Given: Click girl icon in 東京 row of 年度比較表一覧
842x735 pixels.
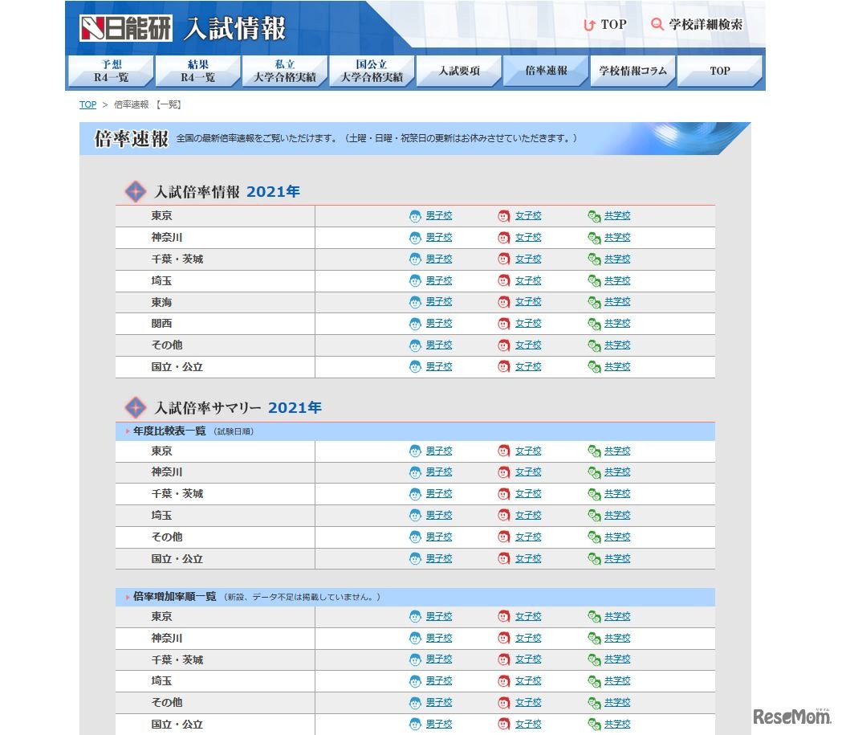Looking at the screenshot, I should [x=504, y=451].
